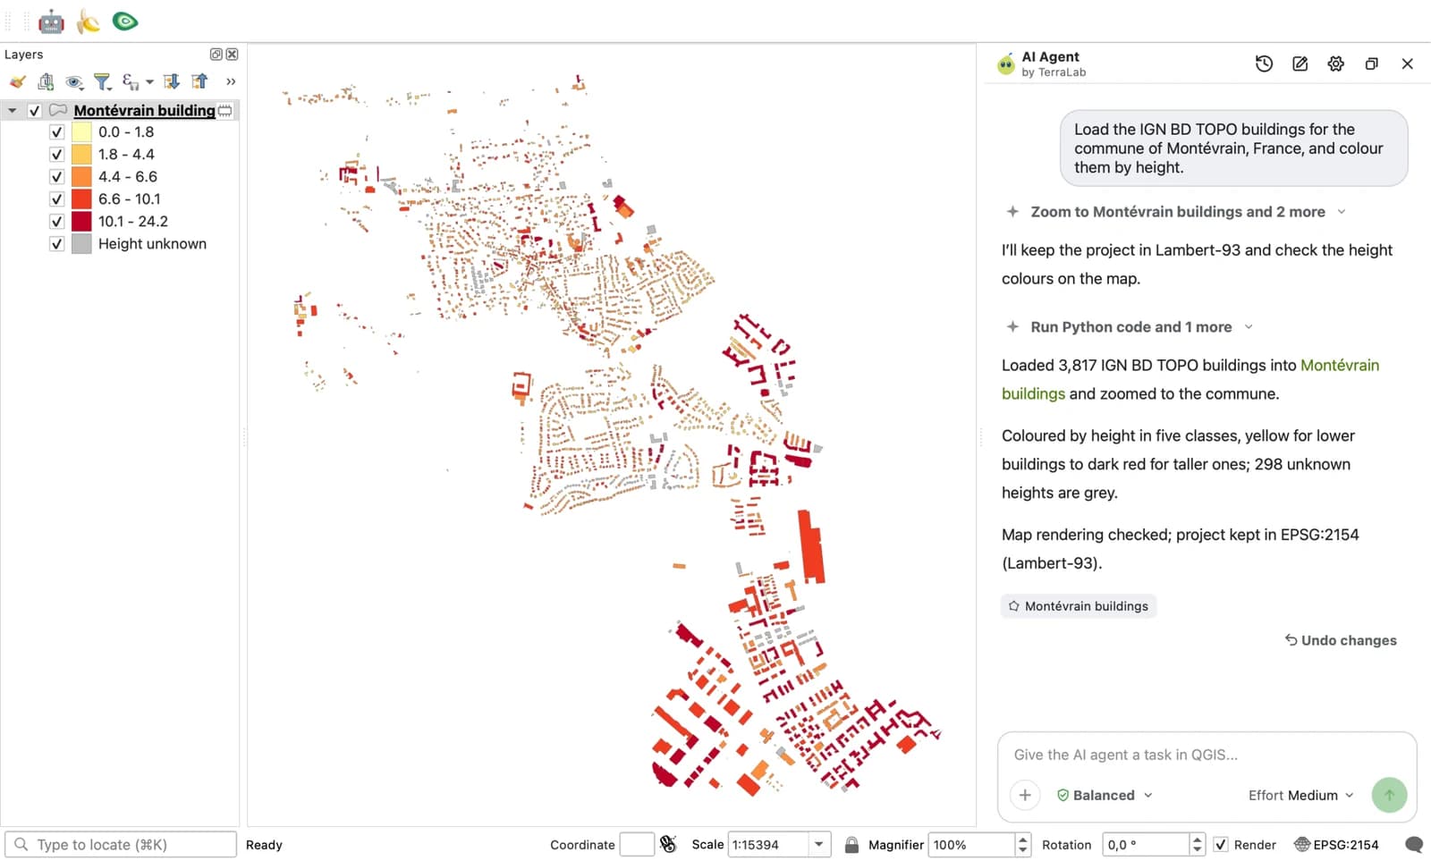Click filter legend by expression icon
This screenshot has width=1431, height=861.
(131, 81)
